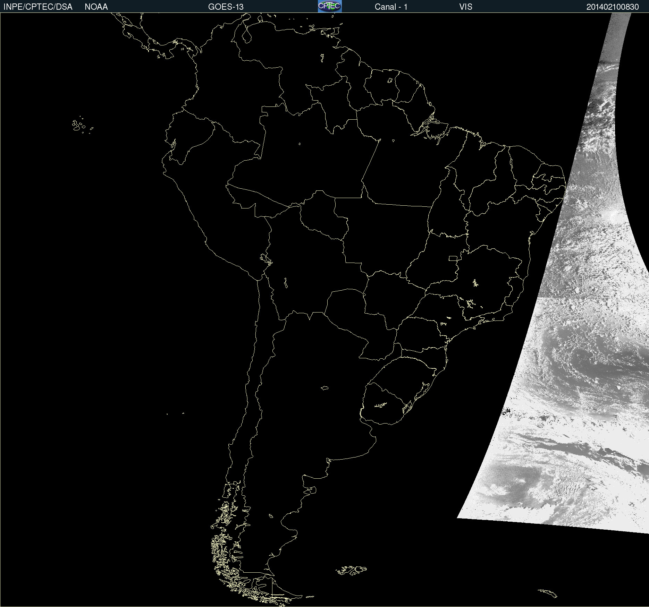
Task: Click the INPE/CPTEC/DSA label
Action: (x=38, y=7)
